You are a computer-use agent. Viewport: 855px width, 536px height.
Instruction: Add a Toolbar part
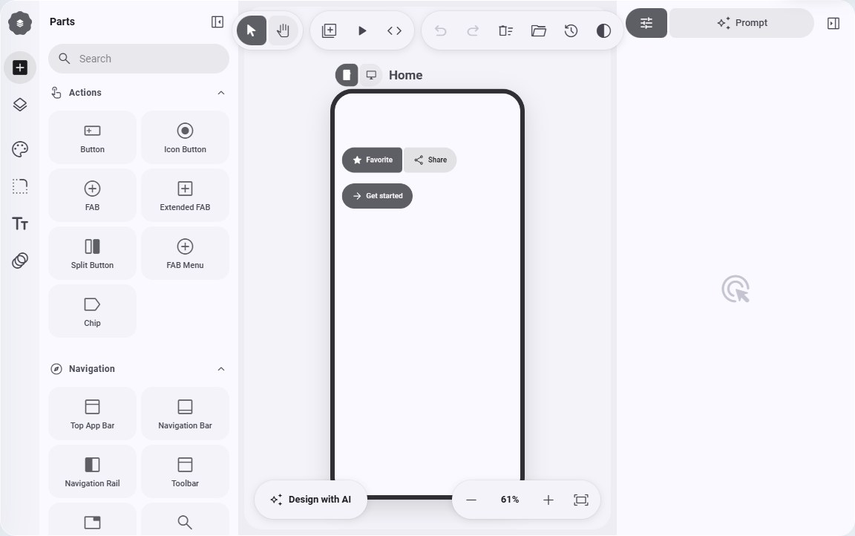point(185,471)
